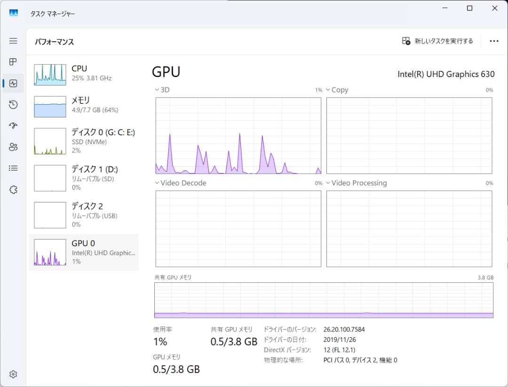
Task: Click the Task Manager icon in title bar
Action: (x=14, y=13)
